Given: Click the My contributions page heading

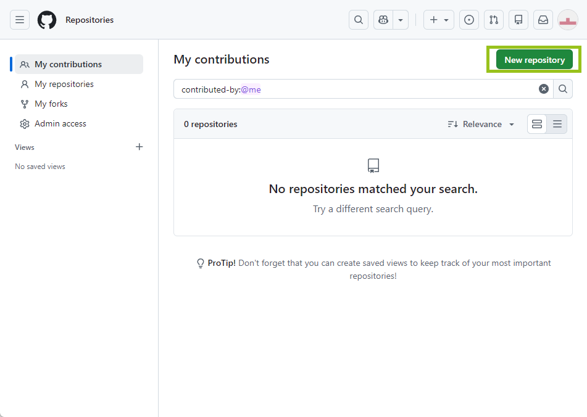Looking at the screenshot, I should coord(222,59).
